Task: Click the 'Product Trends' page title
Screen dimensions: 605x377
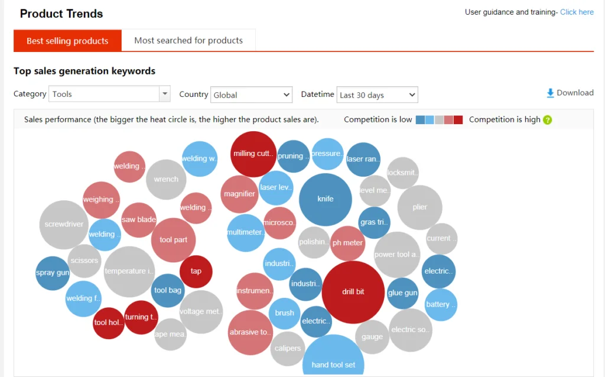Action: pyautogui.click(x=61, y=14)
